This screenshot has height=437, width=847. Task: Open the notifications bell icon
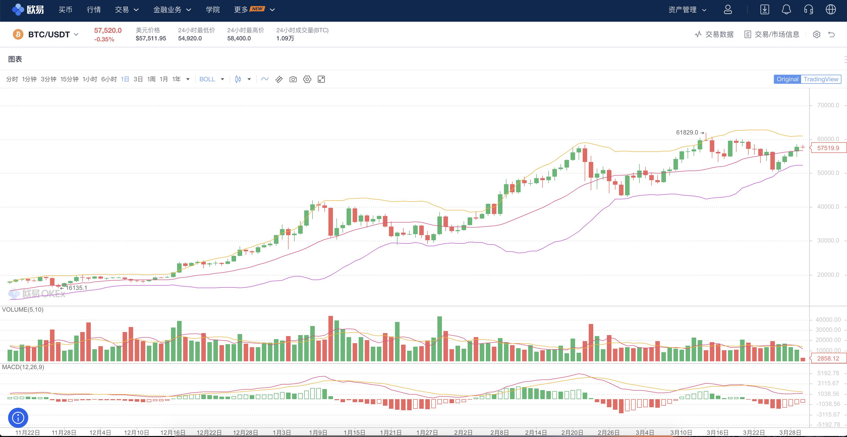[786, 10]
